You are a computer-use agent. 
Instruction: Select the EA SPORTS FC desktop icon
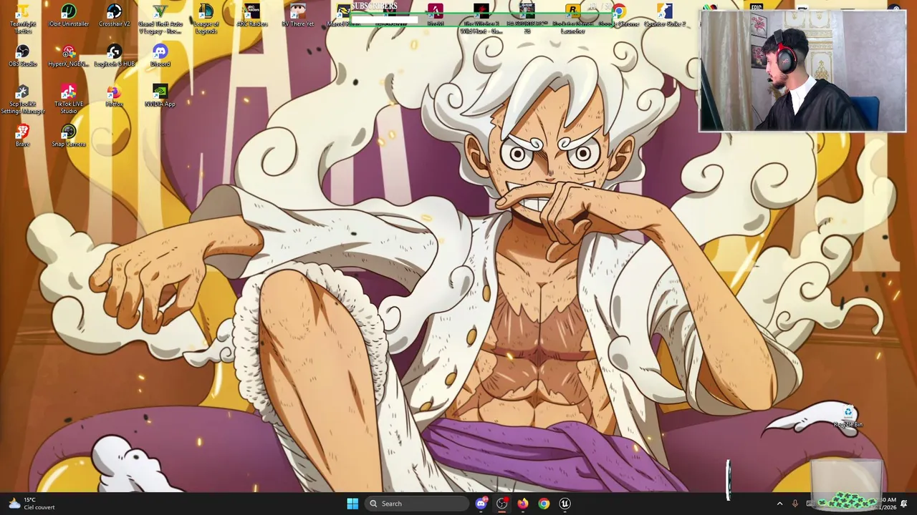(527, 19)
